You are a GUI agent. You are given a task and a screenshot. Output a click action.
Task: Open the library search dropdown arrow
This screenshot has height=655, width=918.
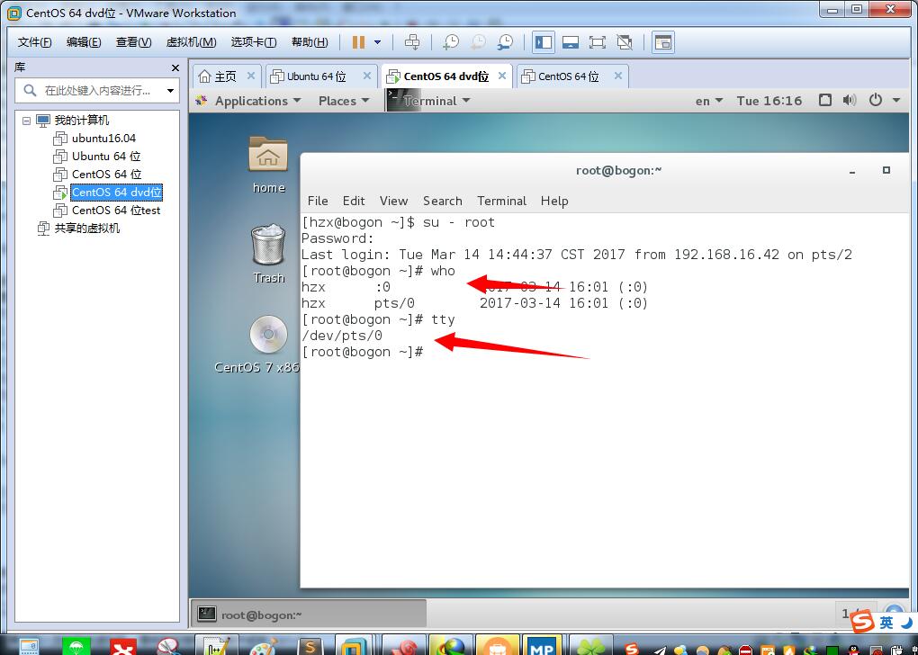tap(170, 91)
